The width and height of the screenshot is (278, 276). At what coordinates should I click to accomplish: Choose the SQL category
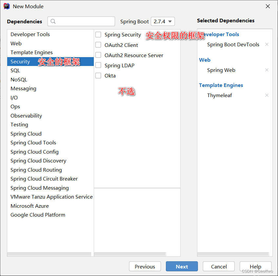click(50, 71)
